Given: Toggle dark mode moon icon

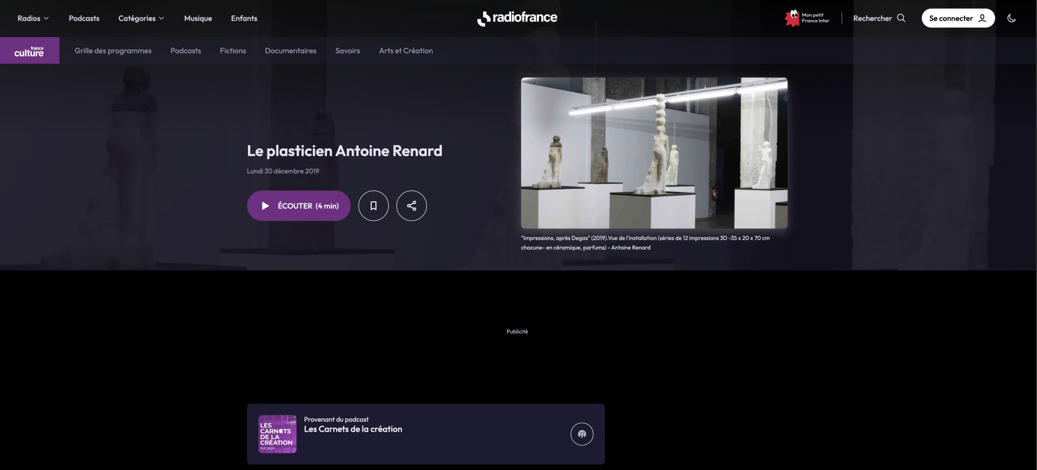Looking at the screenshot, I should (x=1012, y=18).
